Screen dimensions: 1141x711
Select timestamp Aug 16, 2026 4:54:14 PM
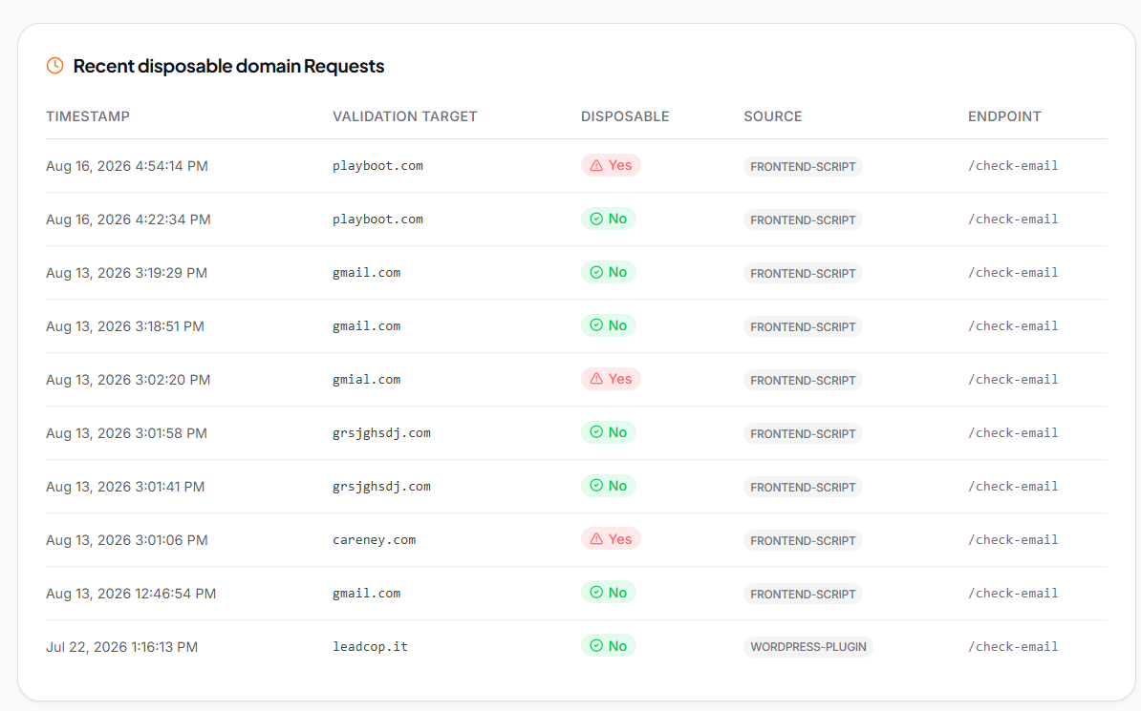point(126,166)
